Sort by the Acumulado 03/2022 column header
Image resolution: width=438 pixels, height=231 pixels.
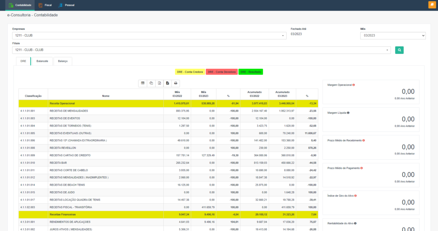(255, 95)
